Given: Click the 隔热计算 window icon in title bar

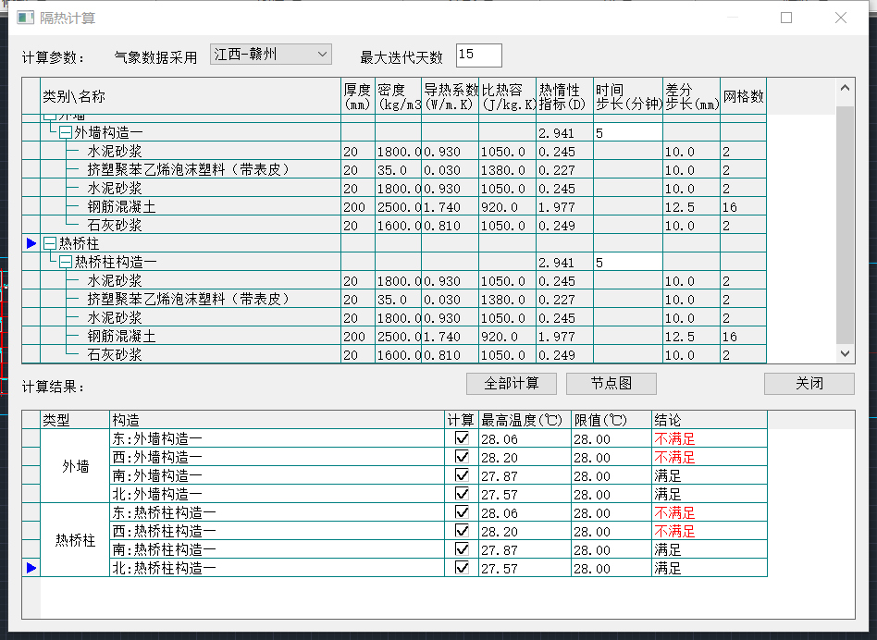Looking at the screenshot, I should pyautogui.click(x=26, y=18).
